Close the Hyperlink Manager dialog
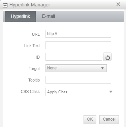The width and height of the screenshot is (126, 127). 118,4
